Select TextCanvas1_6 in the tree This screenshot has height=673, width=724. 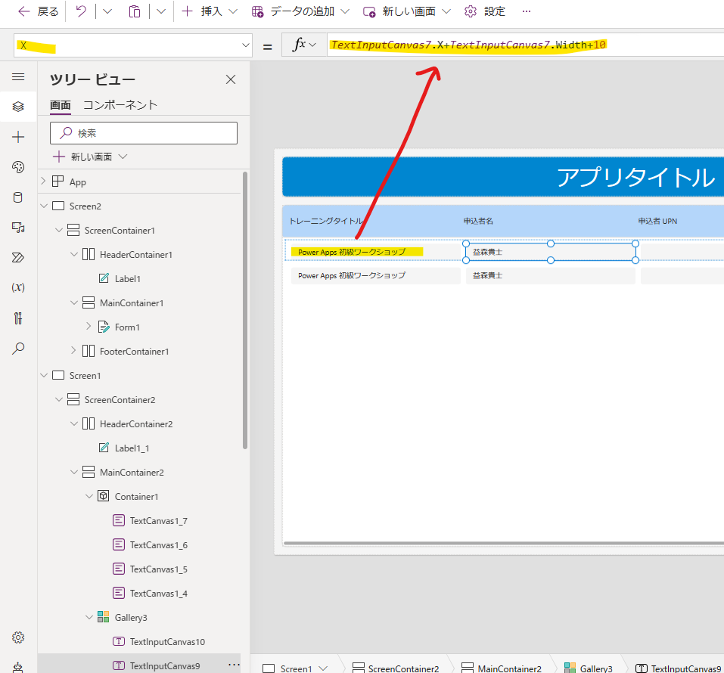(158, 545)
